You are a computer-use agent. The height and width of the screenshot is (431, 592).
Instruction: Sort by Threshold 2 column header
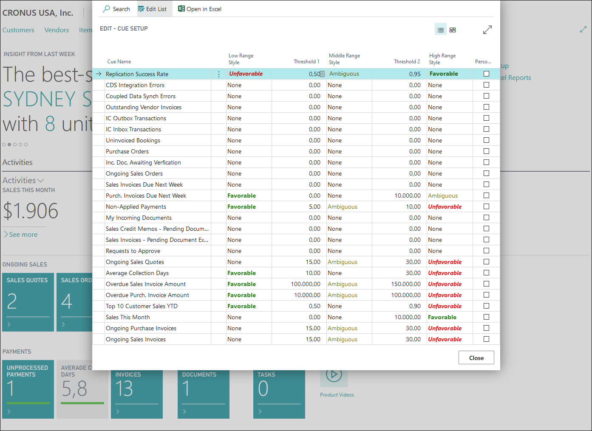coord(407,62)
